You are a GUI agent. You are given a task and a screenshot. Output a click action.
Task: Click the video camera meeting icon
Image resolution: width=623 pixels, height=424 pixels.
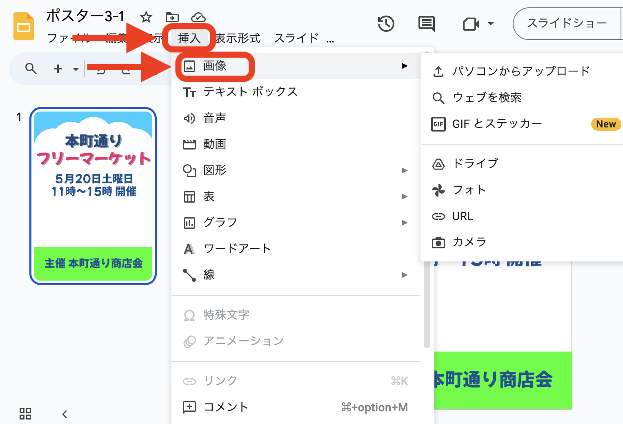[x=471, y=24]
